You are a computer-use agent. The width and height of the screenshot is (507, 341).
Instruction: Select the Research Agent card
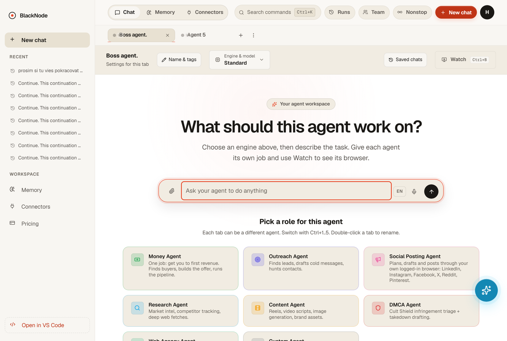click(181, 311)
